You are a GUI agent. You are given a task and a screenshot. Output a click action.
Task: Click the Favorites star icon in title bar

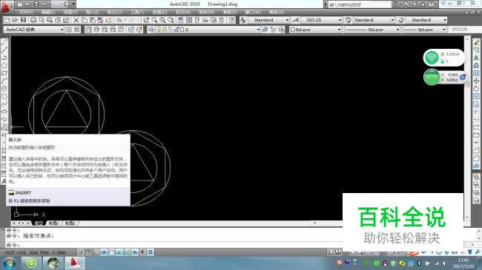tap(423, 4)
